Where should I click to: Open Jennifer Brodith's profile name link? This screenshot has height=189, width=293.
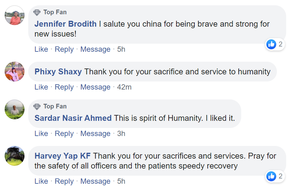click(x=65, y=24)
